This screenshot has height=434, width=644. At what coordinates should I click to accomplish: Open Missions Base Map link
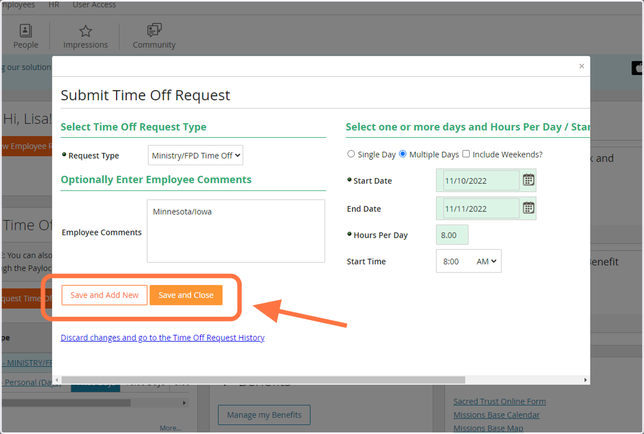pos(488,428)
